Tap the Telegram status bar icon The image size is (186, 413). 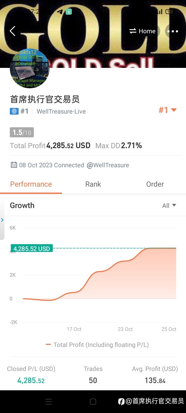[60, 12]
